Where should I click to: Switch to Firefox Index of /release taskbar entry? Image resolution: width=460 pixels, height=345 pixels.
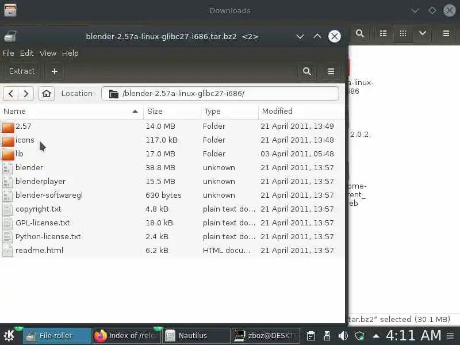click(x=126, y=336)
